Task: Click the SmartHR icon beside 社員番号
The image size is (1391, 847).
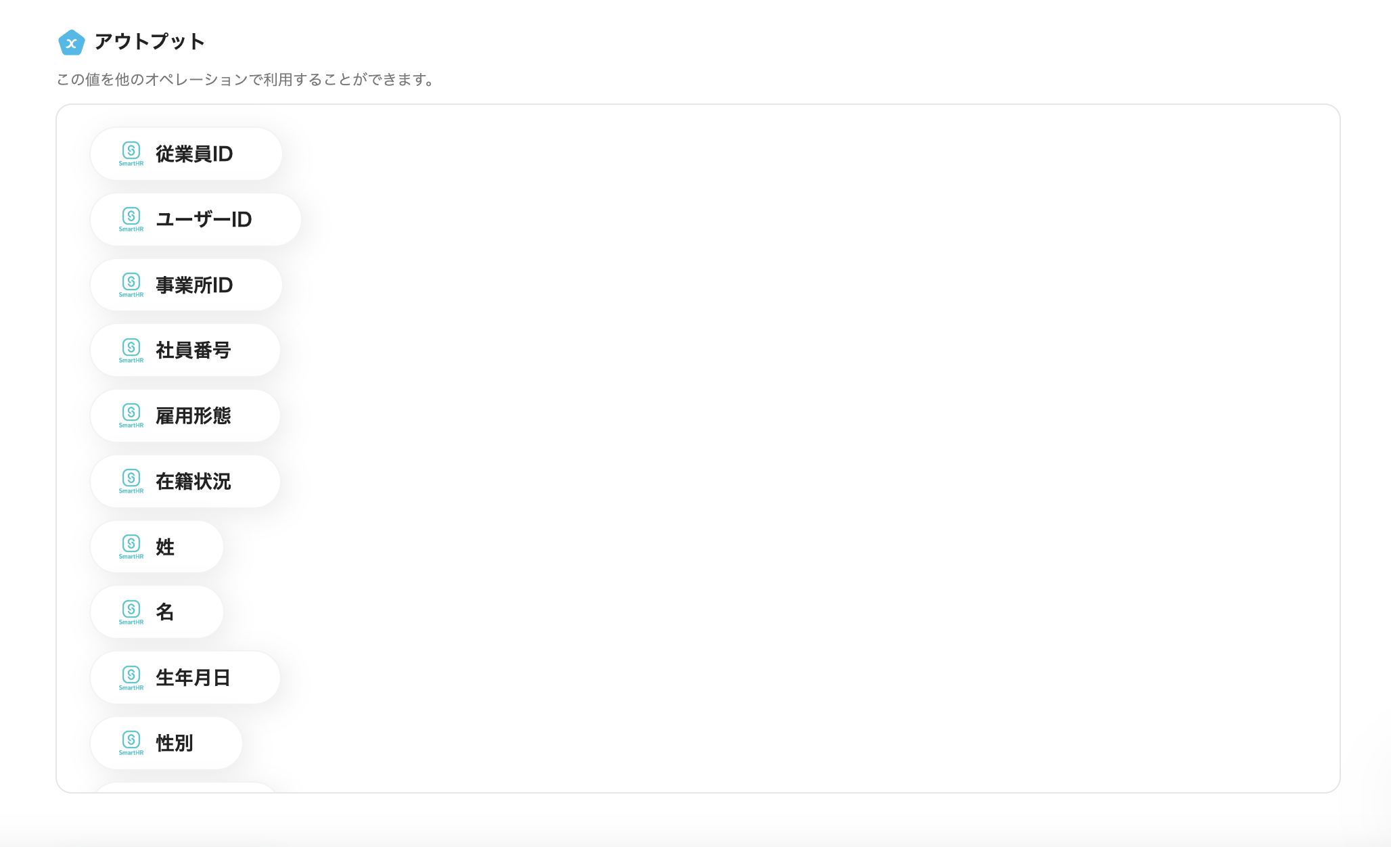Action: (131, 350)
